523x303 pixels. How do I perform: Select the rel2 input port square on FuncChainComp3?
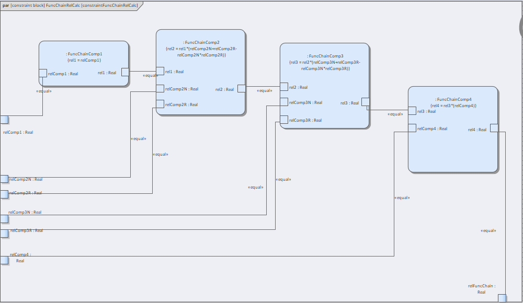tap(284, 87)
